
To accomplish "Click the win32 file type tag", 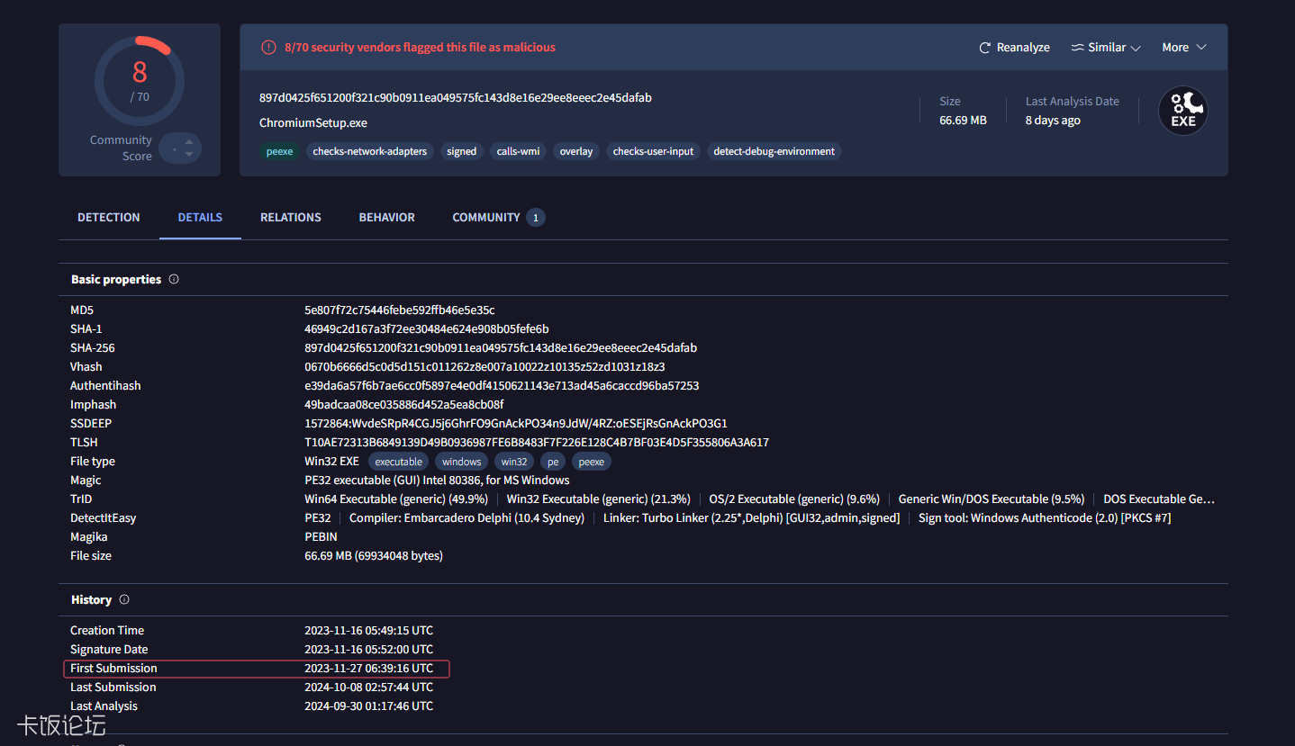I will [514, 462].
